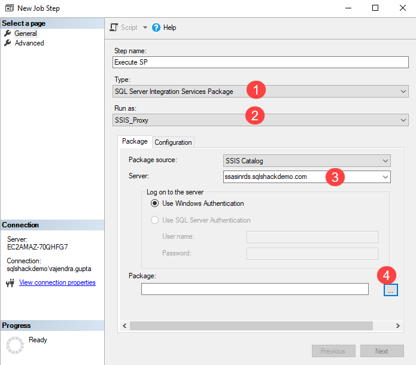The height and width of the screenshot is (365, 416).
Task: Open the General page
Action: click(x=26, y=34)
